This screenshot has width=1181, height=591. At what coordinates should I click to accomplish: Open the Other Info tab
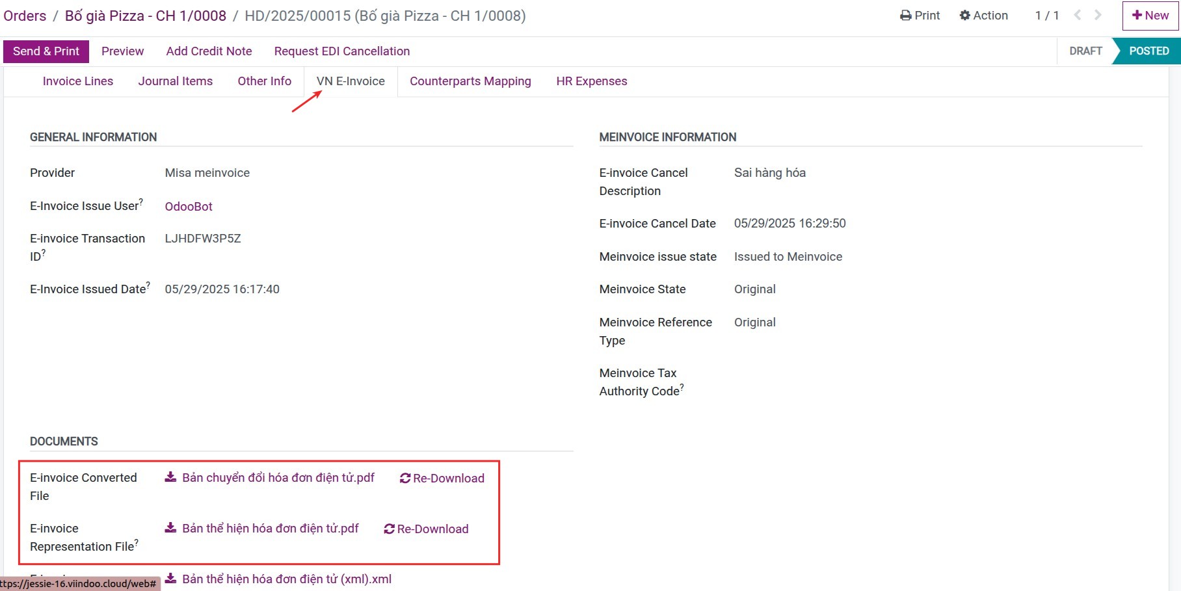coord(265,81)
